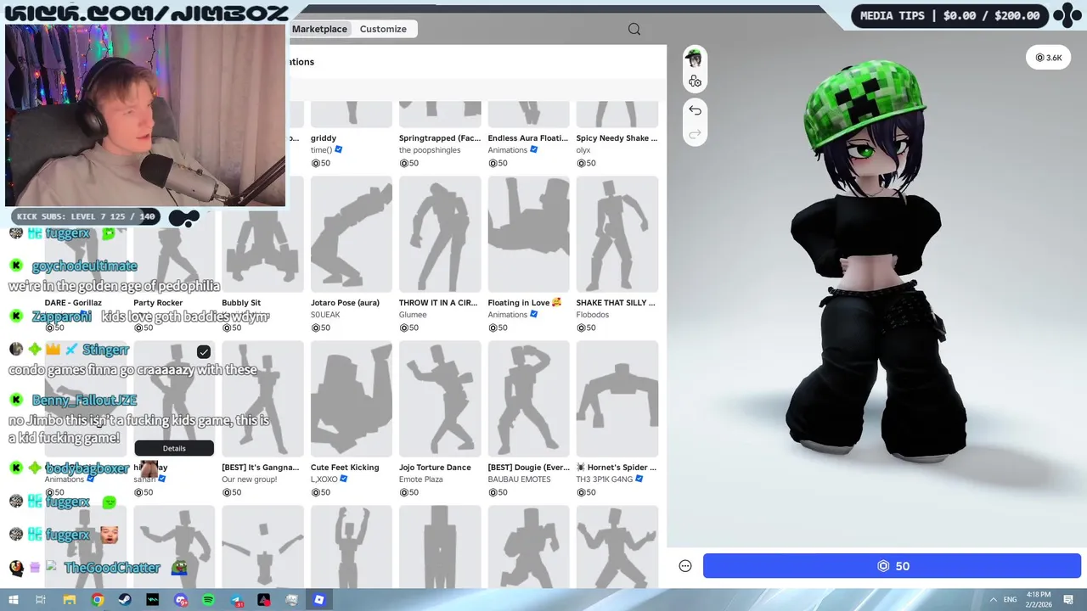Select the griddy emote thumbnail
Image resolution: width=1087 pixels, height=611 pixels.
point(352,114)
